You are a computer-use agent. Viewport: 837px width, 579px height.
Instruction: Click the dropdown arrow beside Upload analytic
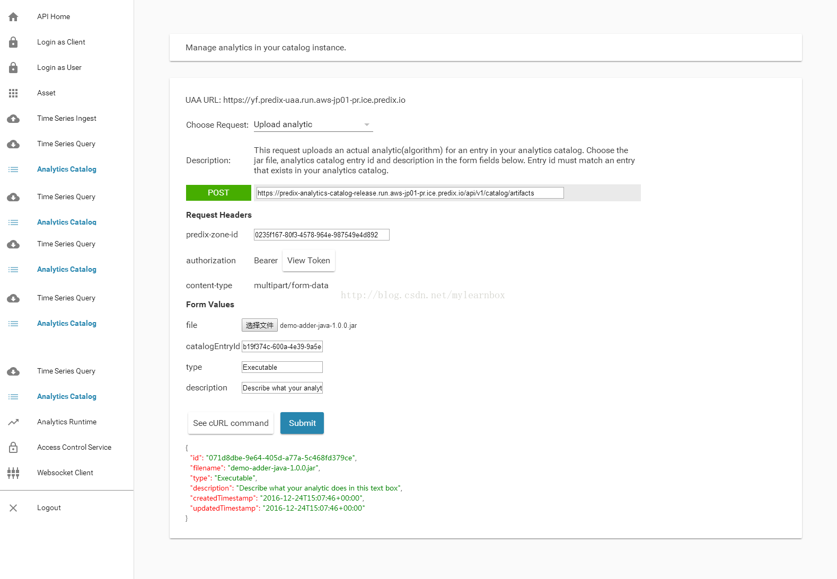(x=366, y=125)
